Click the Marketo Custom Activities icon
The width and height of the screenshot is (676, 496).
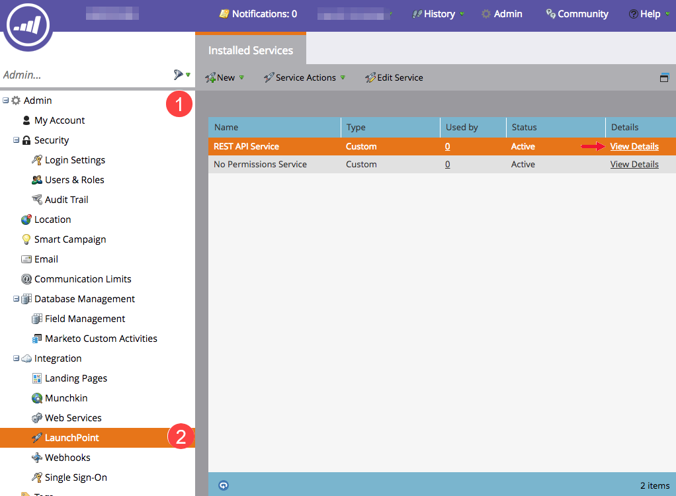37,339
